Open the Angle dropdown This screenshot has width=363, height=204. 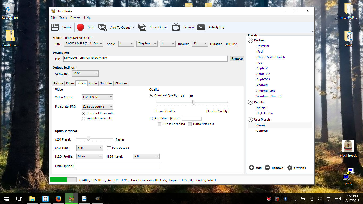coord(126,44)
